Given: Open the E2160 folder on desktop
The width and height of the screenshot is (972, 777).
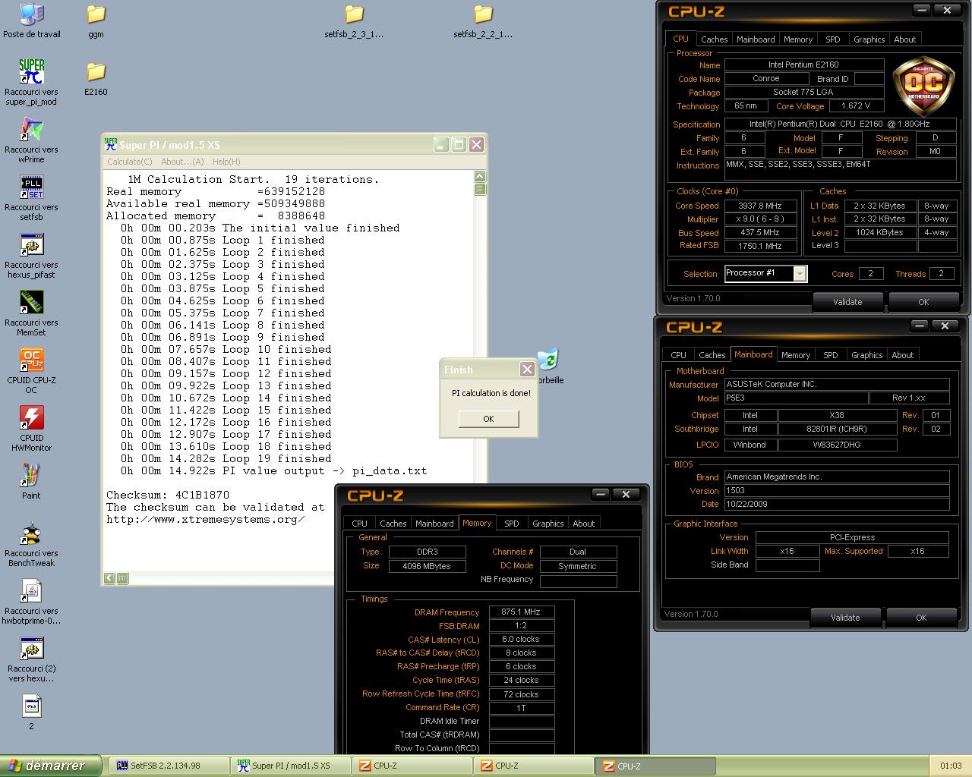Looking at the screenshot, I should coord(96,72).
